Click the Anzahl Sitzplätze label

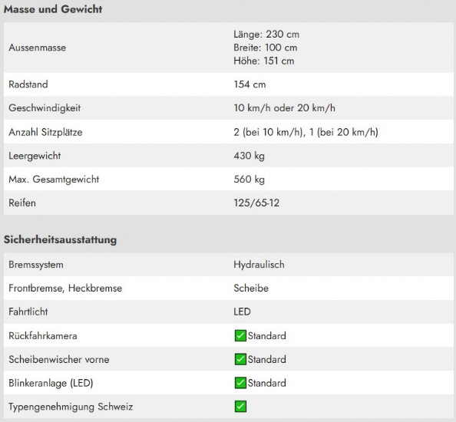click(x=45, y=132)
